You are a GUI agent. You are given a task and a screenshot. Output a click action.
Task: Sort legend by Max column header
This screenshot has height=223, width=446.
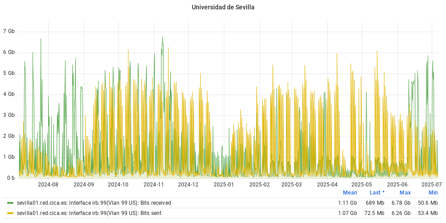tap(405, 193)
